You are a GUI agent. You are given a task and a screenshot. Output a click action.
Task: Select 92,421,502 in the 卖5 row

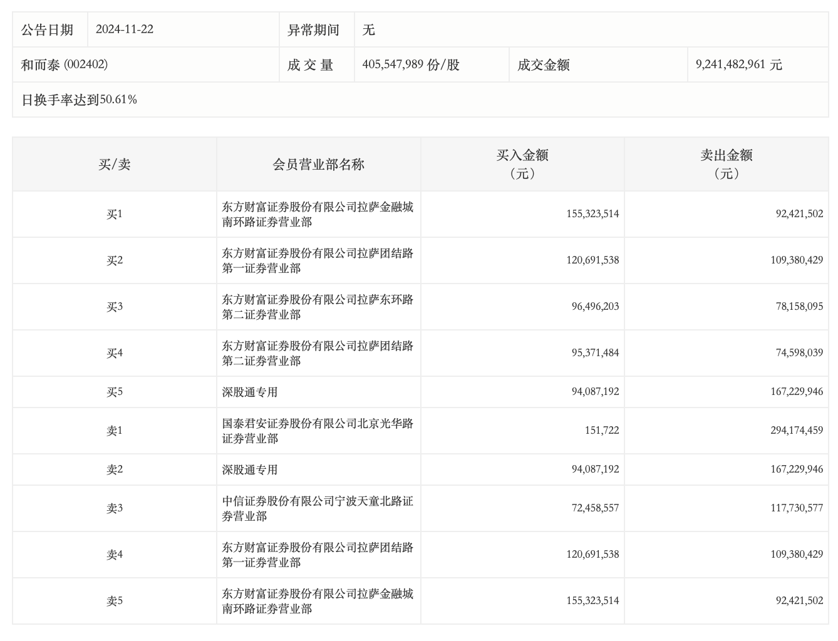[799, 601]
